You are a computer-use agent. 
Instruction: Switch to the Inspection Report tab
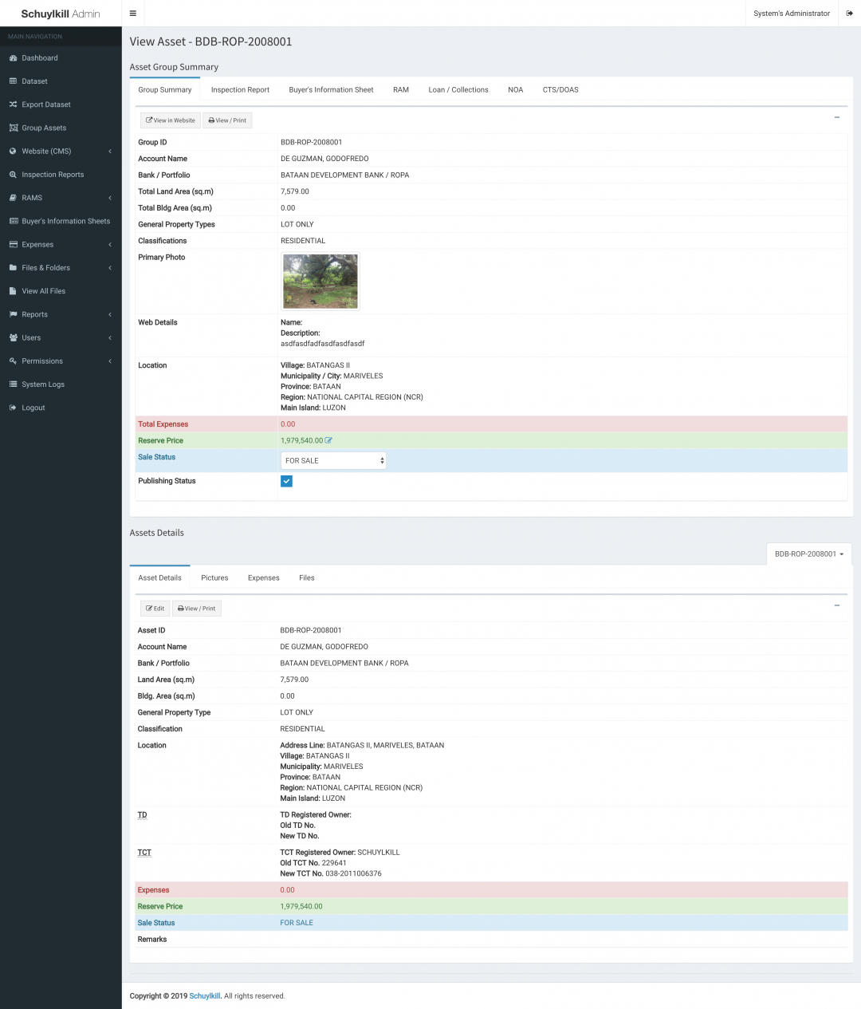pyautogui.click(x=240, y=90)
